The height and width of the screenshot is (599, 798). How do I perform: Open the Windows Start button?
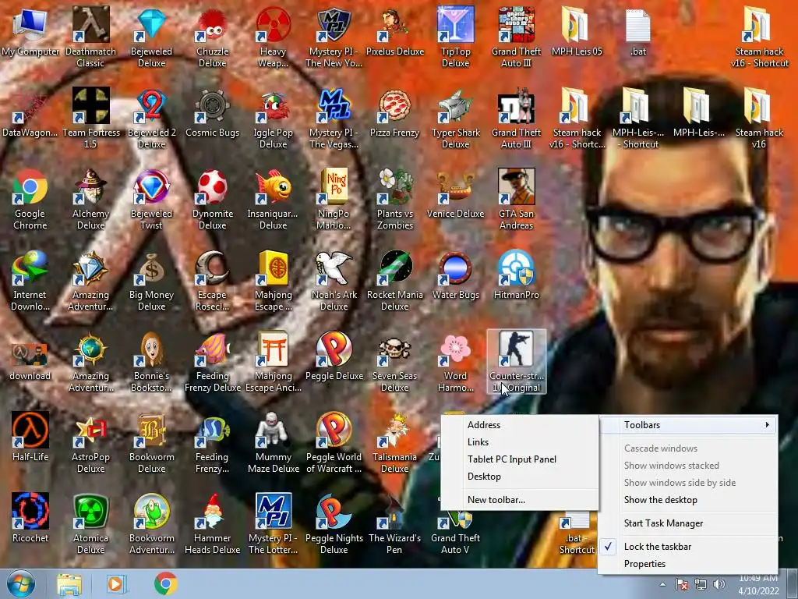click(x=21, y=583)
